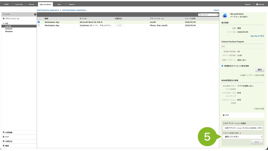Toggle the select-all header checkbox
The image size is (268, 151).
pos(39,19)
